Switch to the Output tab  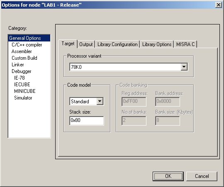tap(86, 44)
